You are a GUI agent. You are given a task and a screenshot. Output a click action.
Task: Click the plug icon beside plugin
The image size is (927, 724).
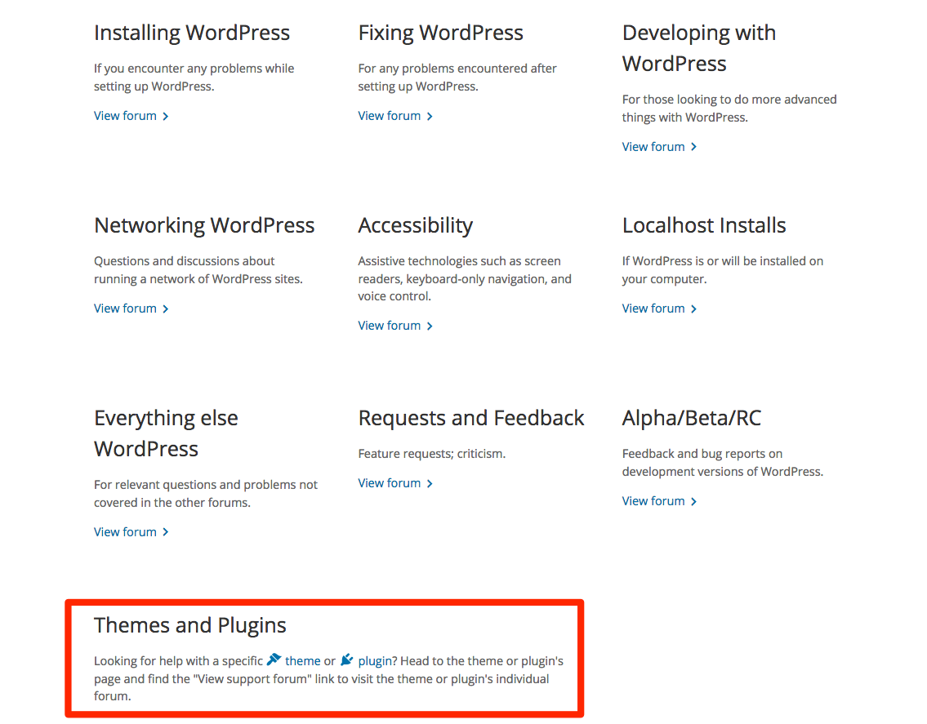point(347,660)
